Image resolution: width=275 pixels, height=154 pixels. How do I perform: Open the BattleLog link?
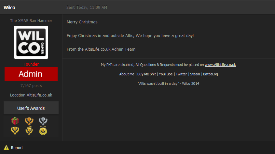point(211,74)
